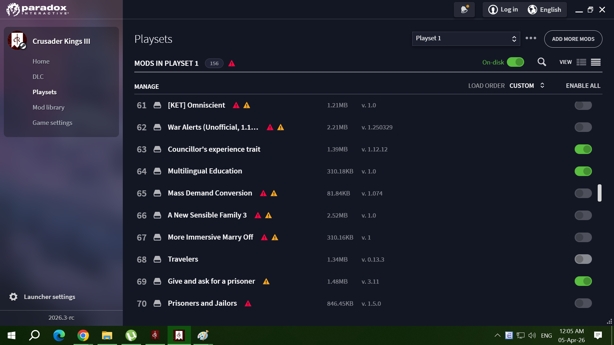The image size is (614, 345).
Task: Click disk icon of Multilingual Education
Action: pyautogui.click(x=157, y=171)
